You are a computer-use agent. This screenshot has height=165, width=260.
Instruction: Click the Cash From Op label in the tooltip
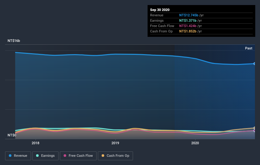click(x=161, y=31)
